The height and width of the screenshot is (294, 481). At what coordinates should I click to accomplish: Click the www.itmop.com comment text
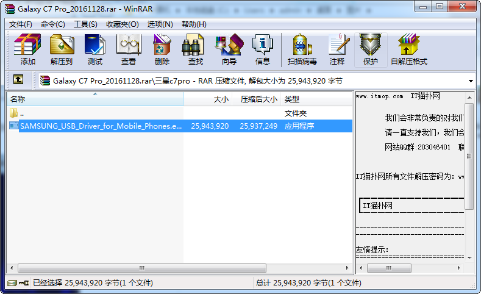point(379,96)
